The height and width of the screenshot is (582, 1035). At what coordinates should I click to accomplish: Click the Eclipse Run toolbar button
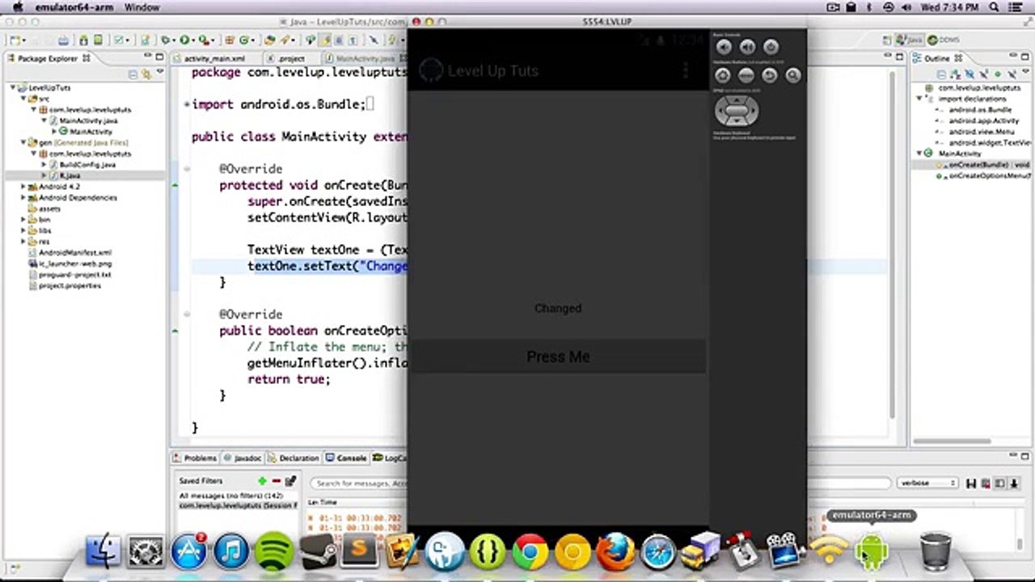point(185,40)
